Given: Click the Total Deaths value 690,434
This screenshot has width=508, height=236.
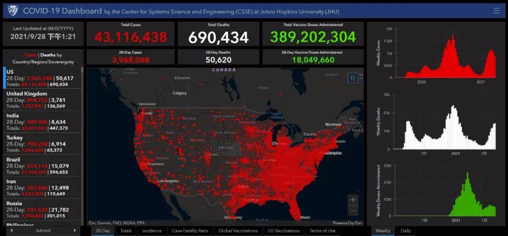Looking at the screenshot, I should coord(218,38).
